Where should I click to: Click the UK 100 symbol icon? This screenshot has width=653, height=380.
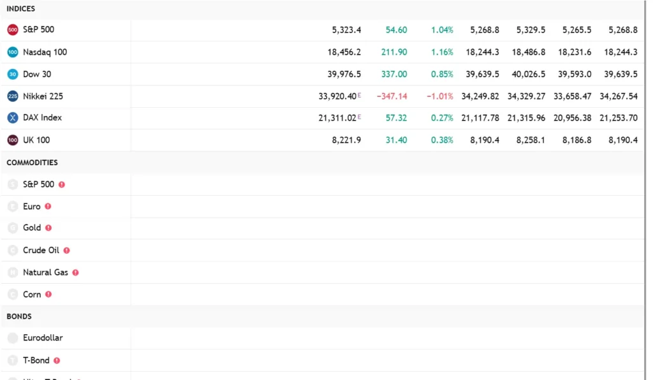coord(11,140)
